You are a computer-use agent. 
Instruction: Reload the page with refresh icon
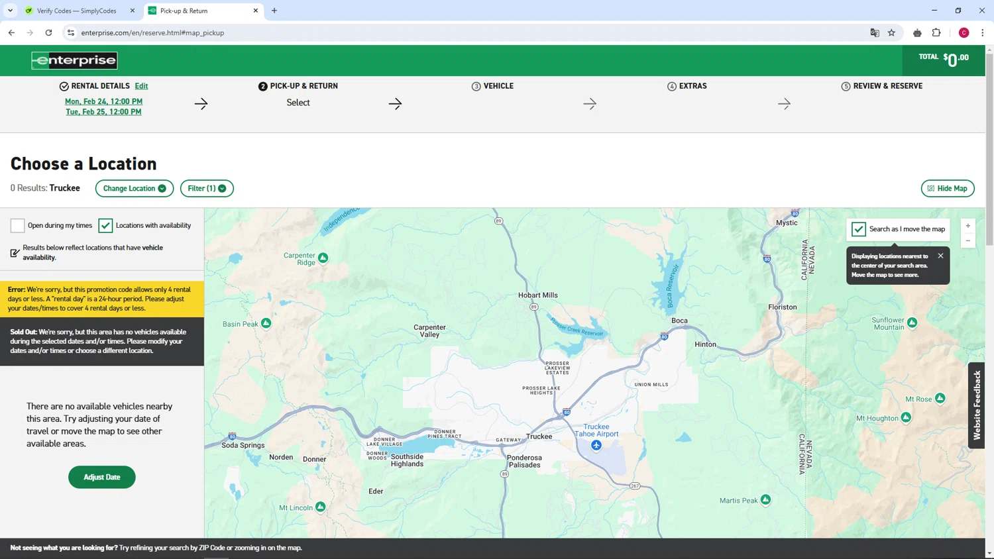tap(48, 32)
